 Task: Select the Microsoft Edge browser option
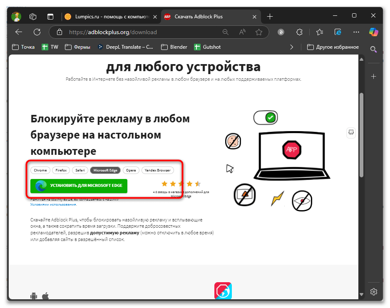(x=105, y=170)
